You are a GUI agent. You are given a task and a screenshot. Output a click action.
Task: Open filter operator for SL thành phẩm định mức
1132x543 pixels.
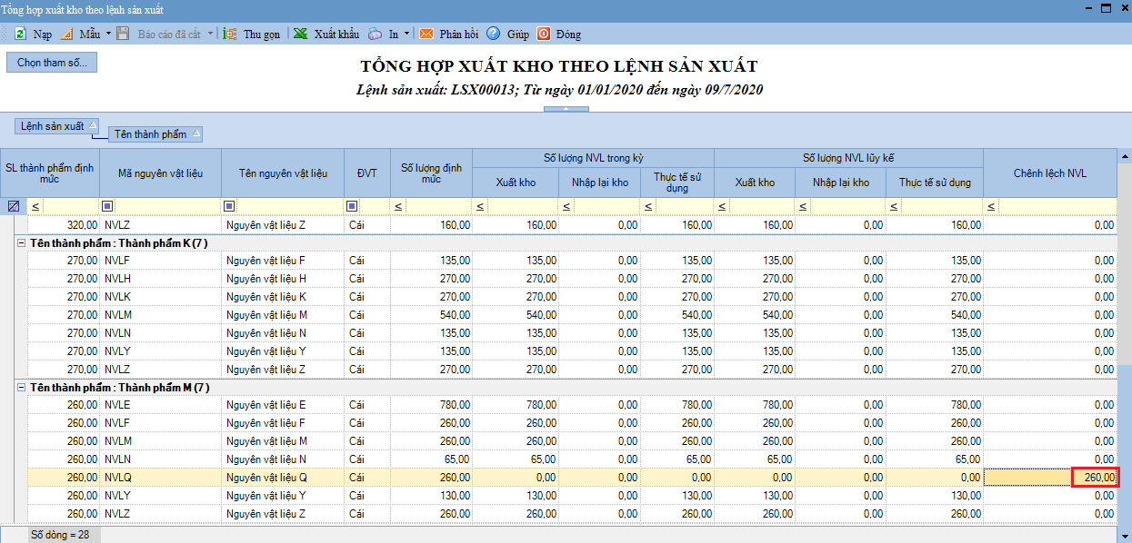point(35,207)
